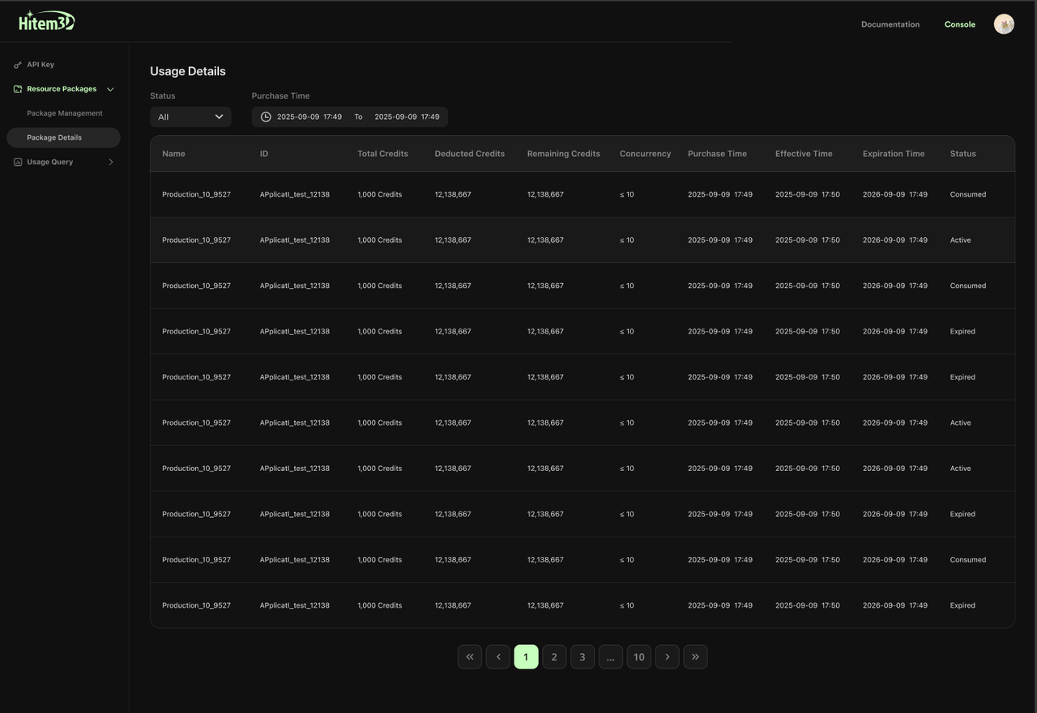Open the Status filter dropdown

point(190,117)
